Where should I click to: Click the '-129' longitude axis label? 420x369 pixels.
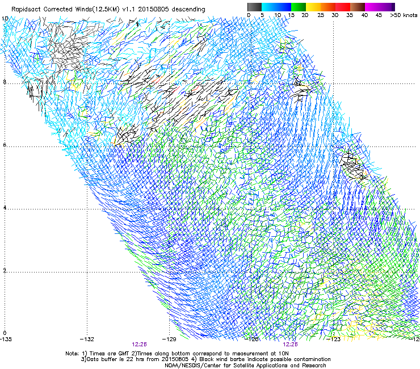click(169, 339)
